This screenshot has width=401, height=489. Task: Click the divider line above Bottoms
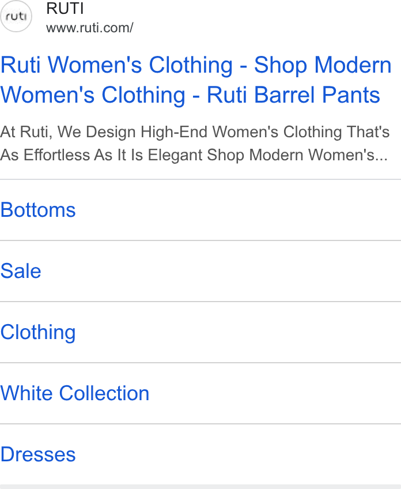(200, 179)
